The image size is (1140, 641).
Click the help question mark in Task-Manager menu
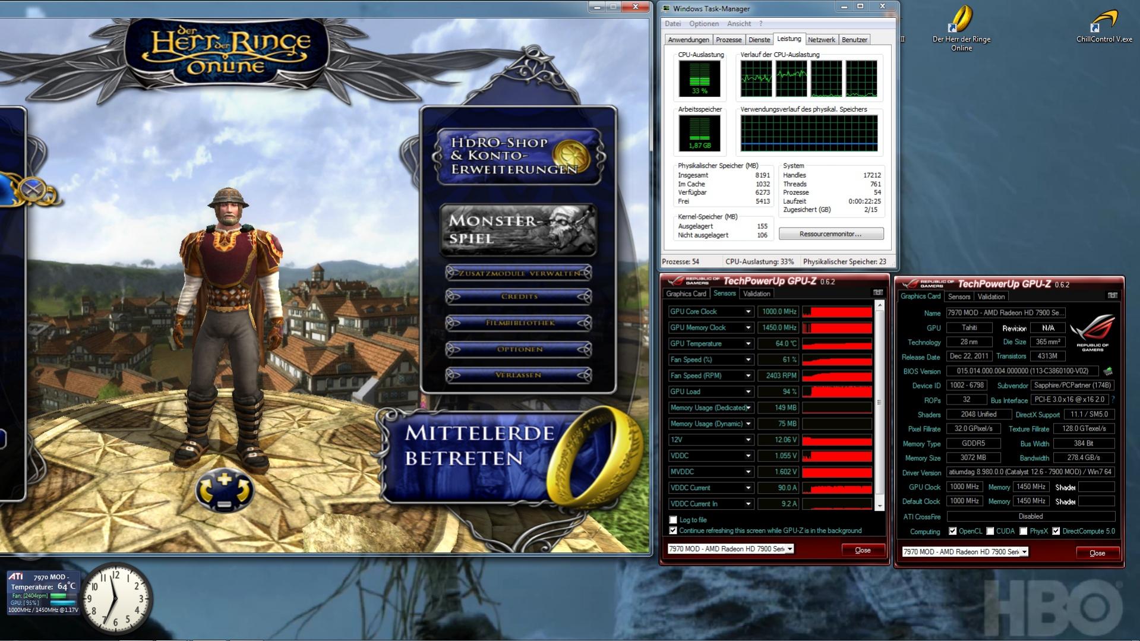coord(761,24)
